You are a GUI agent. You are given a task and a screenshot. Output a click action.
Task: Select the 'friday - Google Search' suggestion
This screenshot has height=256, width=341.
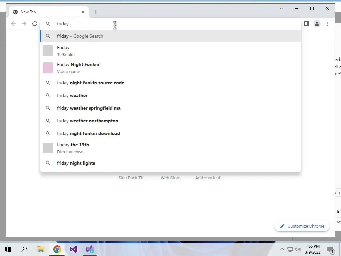coord(170,36)
